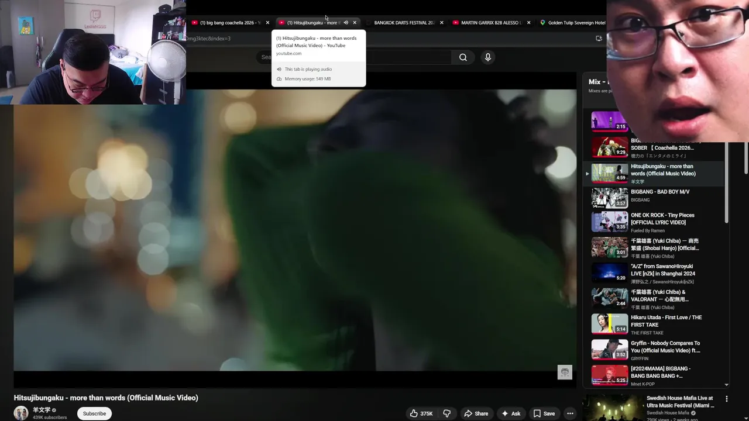Click Swedish House Mafia video thumbnail
Image resolution: width=749 pixels, height=421 pixels.
click(x=613, y=408)
